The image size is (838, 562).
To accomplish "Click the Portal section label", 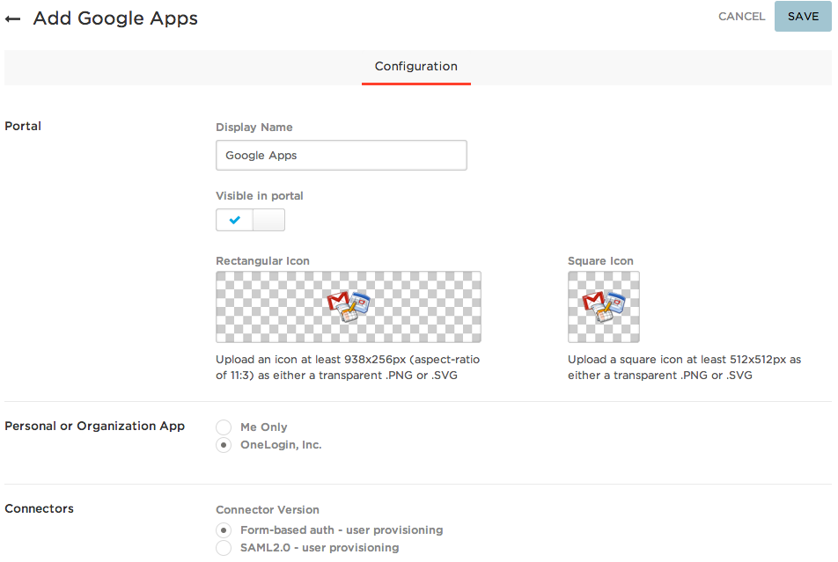I will (x=23, y=126).
